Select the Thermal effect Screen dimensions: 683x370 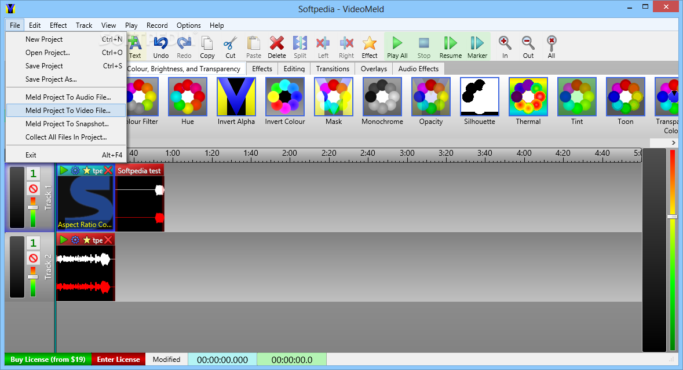(528, 97)
